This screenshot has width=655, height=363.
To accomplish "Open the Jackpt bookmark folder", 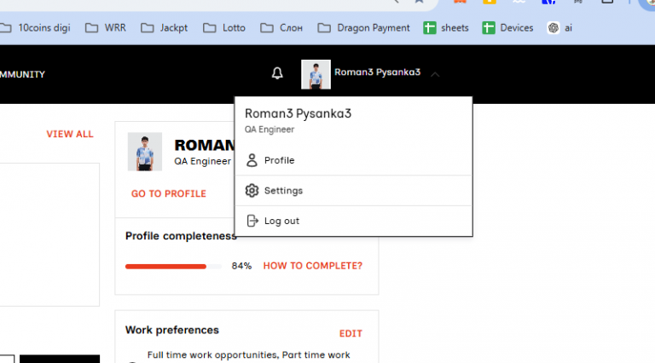I will coord(164,28).
